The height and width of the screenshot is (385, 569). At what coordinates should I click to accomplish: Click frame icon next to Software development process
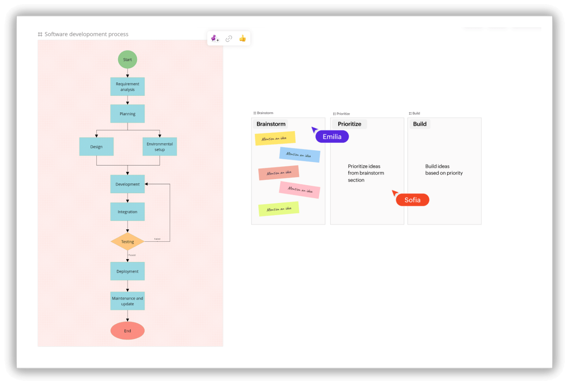click(40, 34)
